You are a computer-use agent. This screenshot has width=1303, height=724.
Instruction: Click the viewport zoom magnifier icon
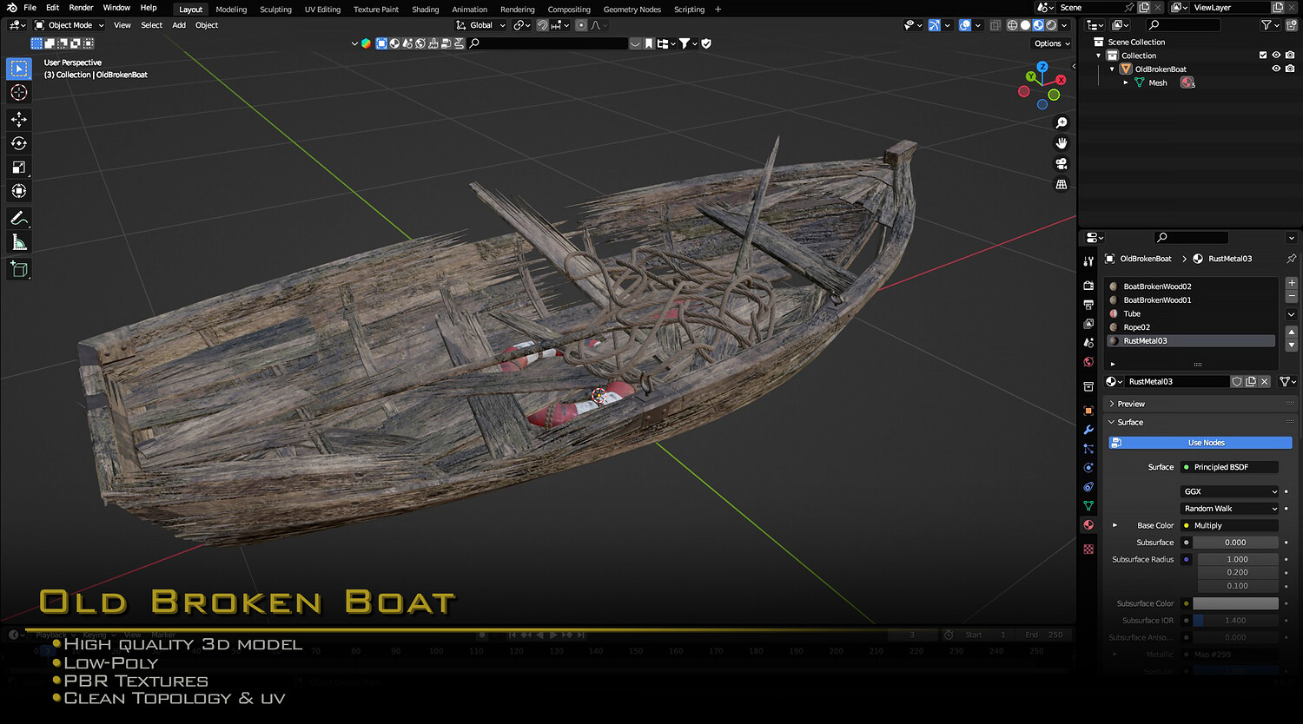click(1062, 123)
